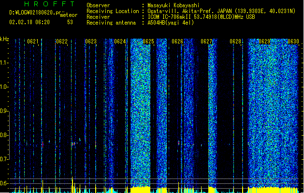Click the 0624 time marker
This screenshot has height=193, width=304.
[120, 41]
